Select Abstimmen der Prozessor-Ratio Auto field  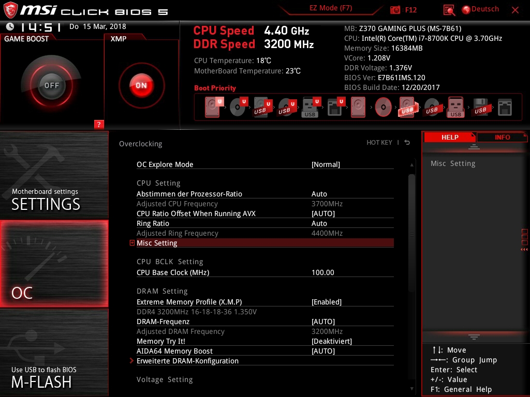265,194
